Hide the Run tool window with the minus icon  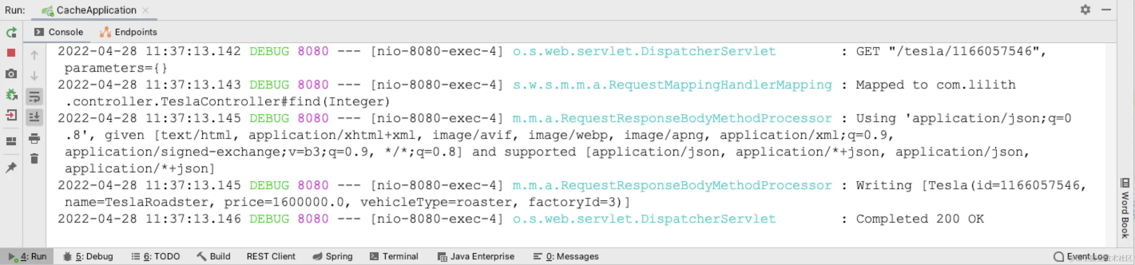click(x=1106, y=10)
